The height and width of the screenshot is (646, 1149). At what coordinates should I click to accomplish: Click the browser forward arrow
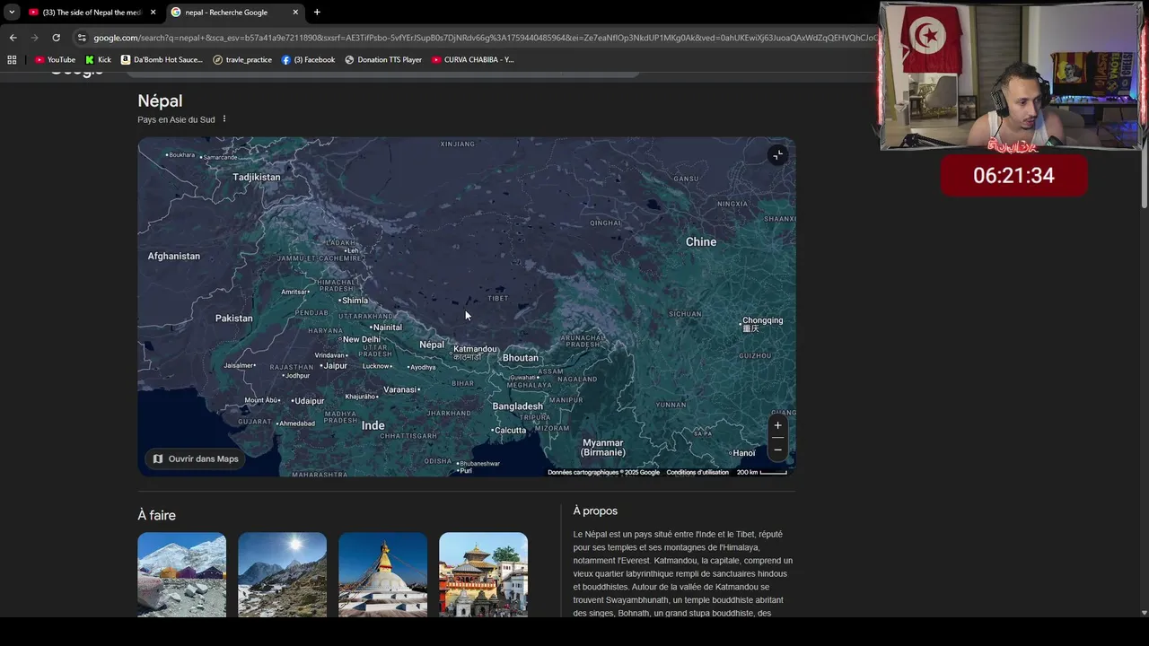click(x=34, y=38)
